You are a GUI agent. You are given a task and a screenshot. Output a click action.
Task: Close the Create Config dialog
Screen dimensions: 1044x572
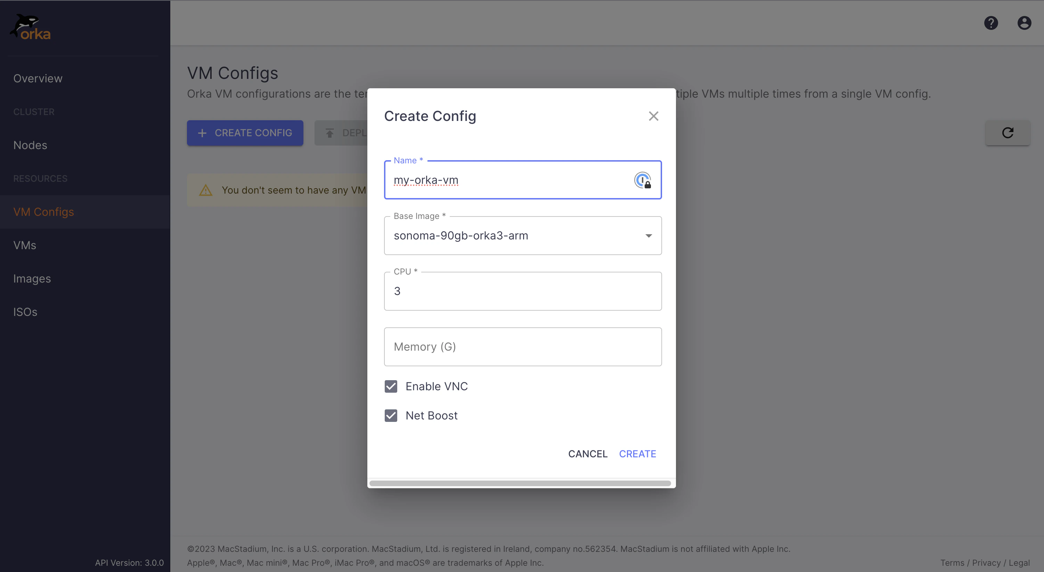pyautogui.click(x=653, y=116)
